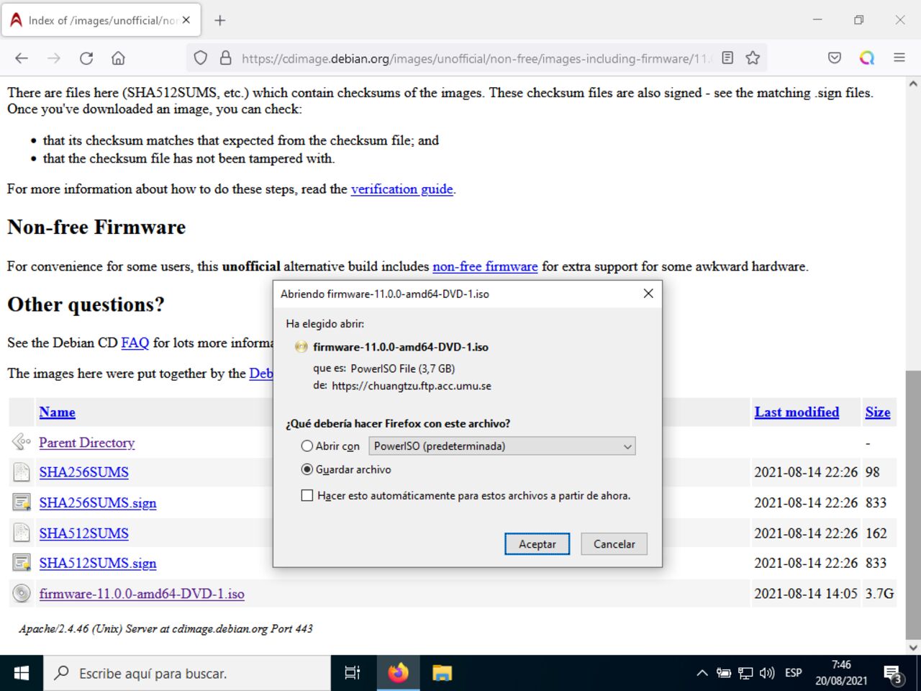Click the scrollbar down arrow
Screen dimensions: 921x691
[x=913, y=647]
